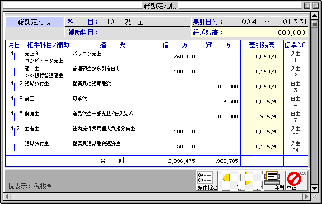Click the 合計 total label
The image size is (322, 204).
(113, 161)
